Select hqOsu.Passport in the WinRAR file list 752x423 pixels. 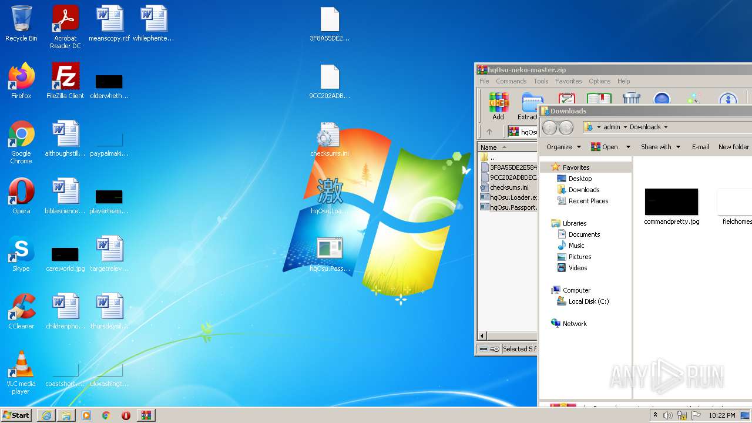click(x=508, y=207)
